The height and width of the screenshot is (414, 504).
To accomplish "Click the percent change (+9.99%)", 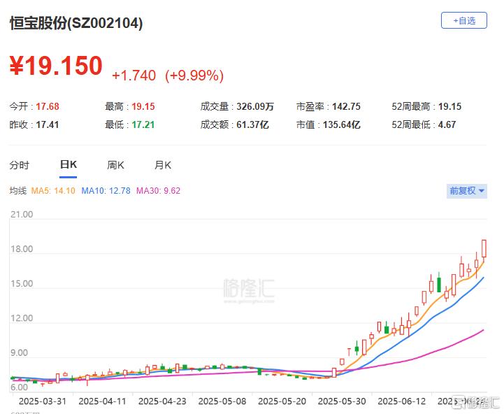I will click(194, 76).
